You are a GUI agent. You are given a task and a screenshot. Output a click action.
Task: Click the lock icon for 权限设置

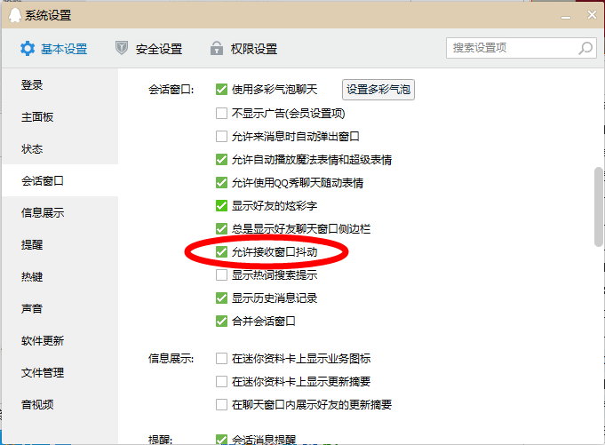(217, 49)
